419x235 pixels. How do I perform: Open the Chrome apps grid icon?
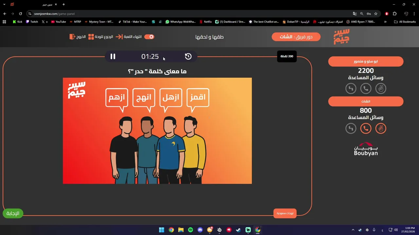click(x=4, y=22)
